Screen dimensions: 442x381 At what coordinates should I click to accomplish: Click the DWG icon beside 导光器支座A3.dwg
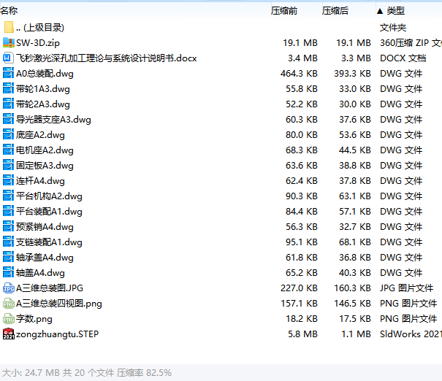(8, 119)
